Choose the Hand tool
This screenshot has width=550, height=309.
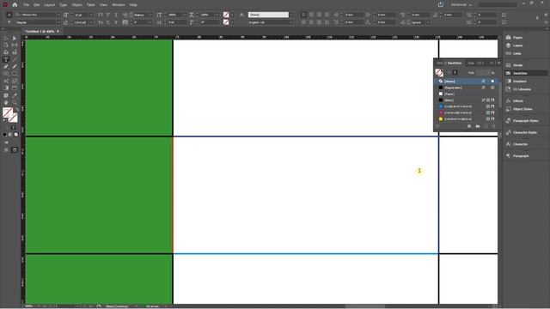point(6,103)
